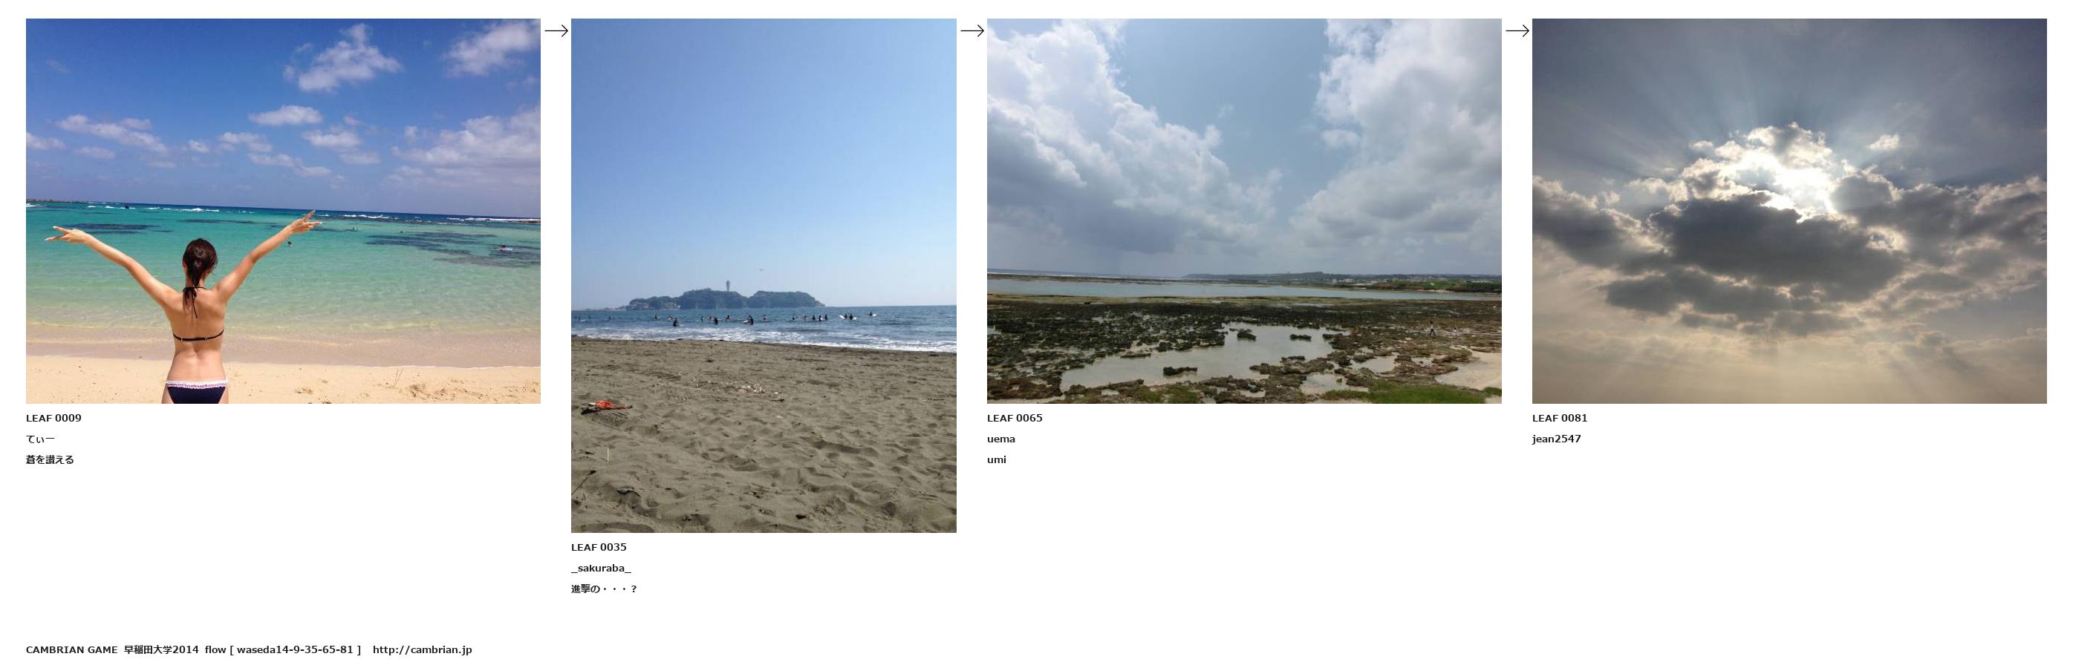
Task: Click the LEAF 0081 label
Action: 1560,418
